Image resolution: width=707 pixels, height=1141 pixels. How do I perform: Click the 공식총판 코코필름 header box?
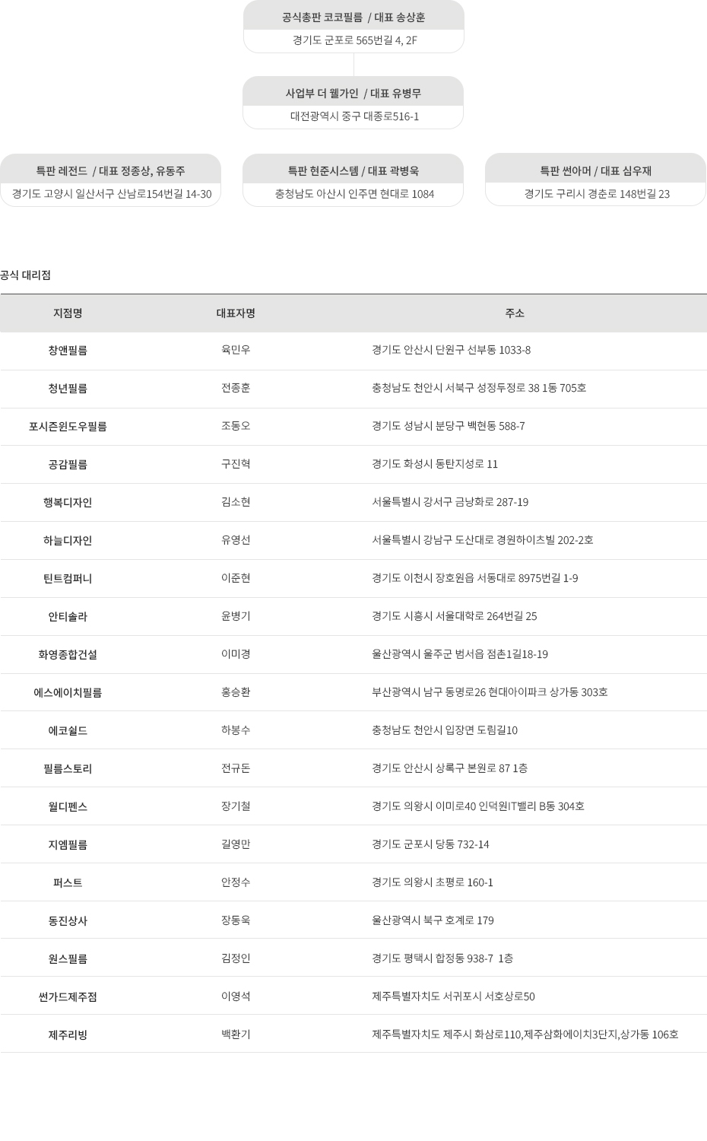coord(353,17)
